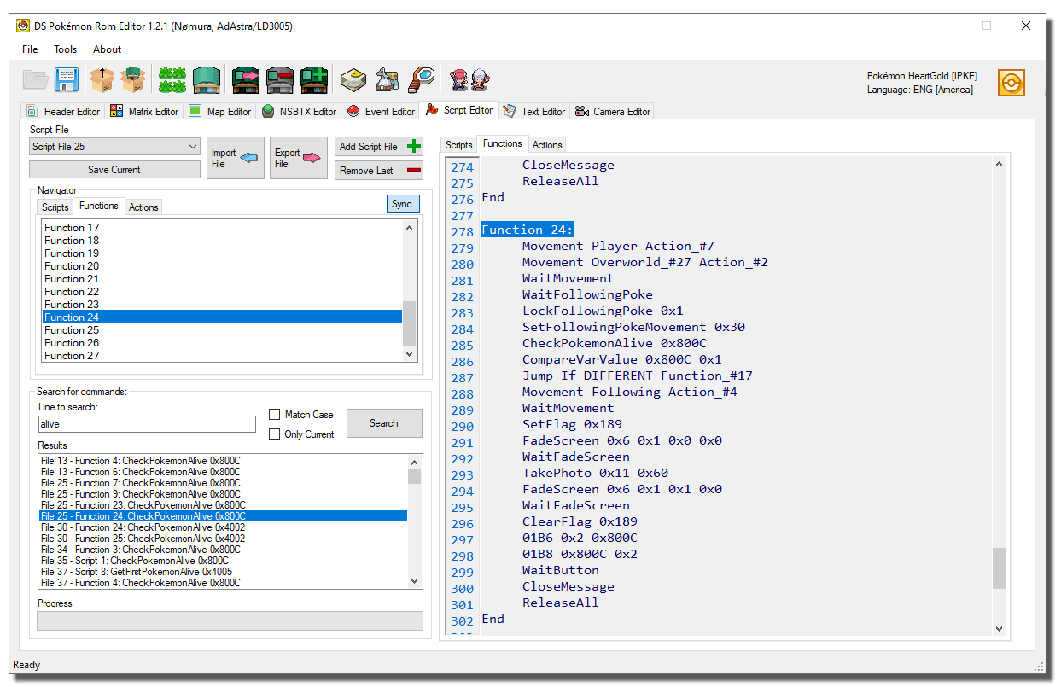This screenshot has height=687, width=1061.
Task: Go to the Event Editor tab
Action: 381,112
